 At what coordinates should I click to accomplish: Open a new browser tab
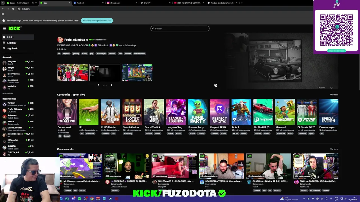pos(242,3)
